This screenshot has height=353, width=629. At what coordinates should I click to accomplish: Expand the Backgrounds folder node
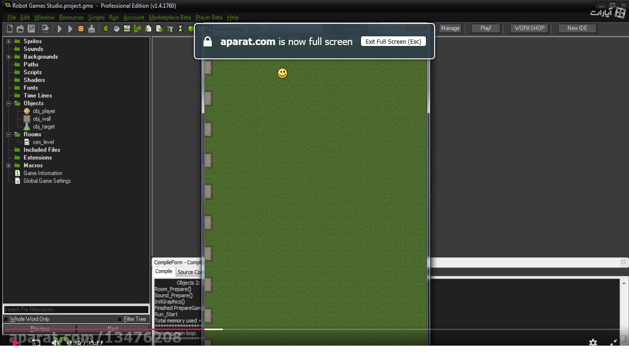click(x=9, y=57)
